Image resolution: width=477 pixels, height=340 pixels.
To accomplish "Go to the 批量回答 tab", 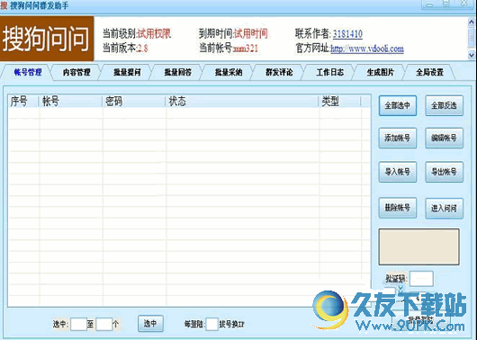I will click(178, 72).
